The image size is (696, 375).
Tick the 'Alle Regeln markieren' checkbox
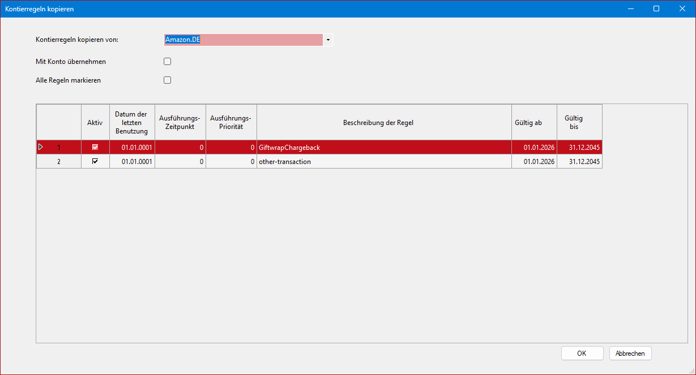point(168,80)
